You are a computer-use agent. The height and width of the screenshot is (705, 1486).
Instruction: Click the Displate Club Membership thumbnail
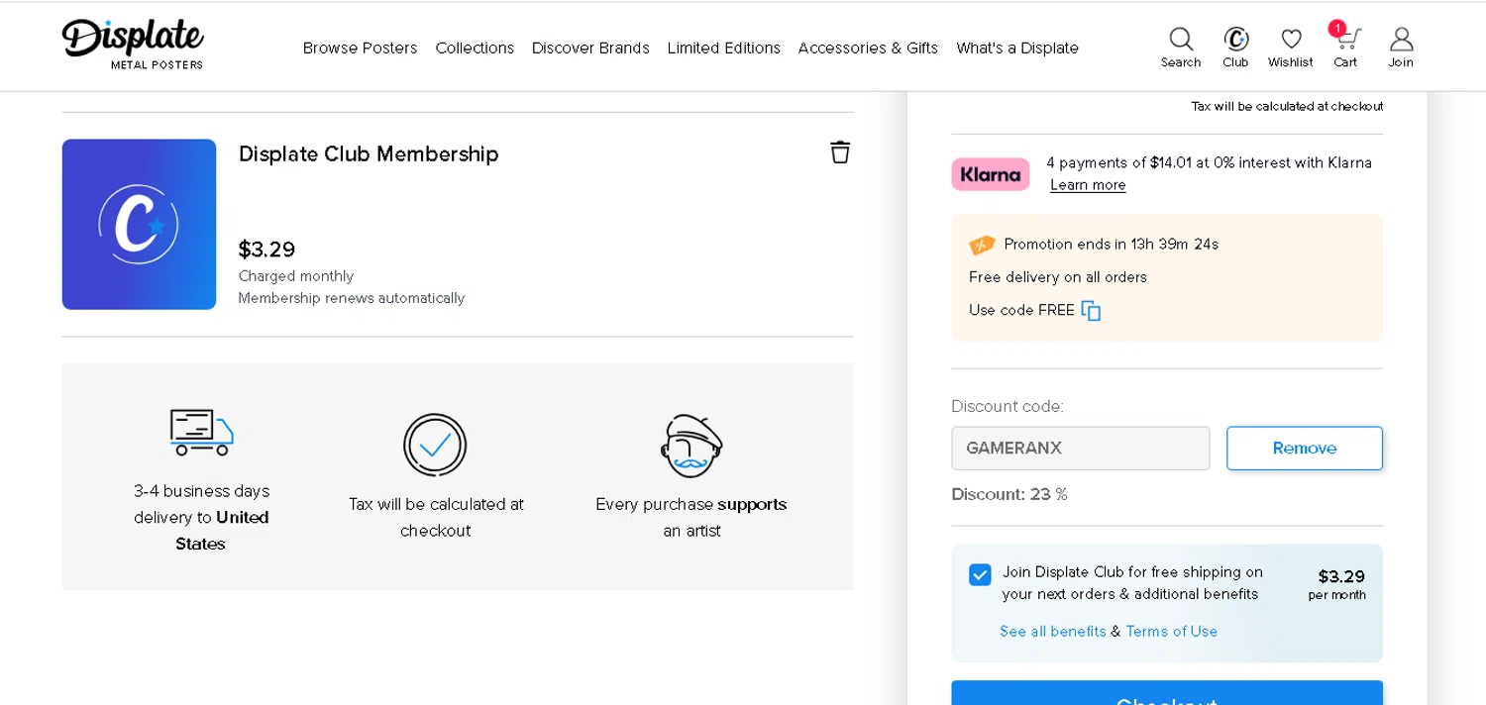click(139, 225)
